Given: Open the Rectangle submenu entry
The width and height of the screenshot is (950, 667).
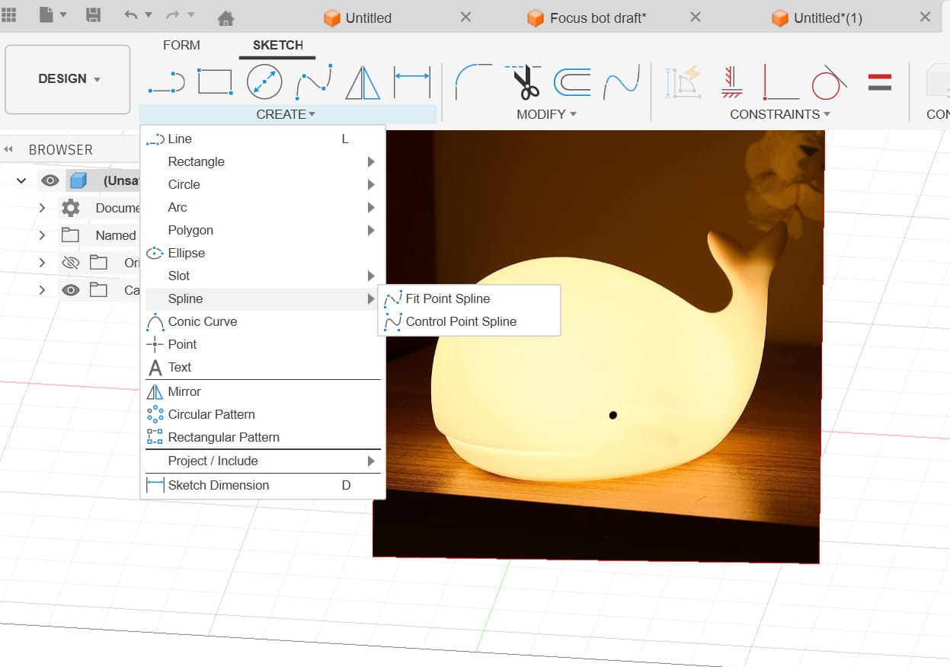Looking at the screenshot, I should pyautogui.click(x=263, y=161).
